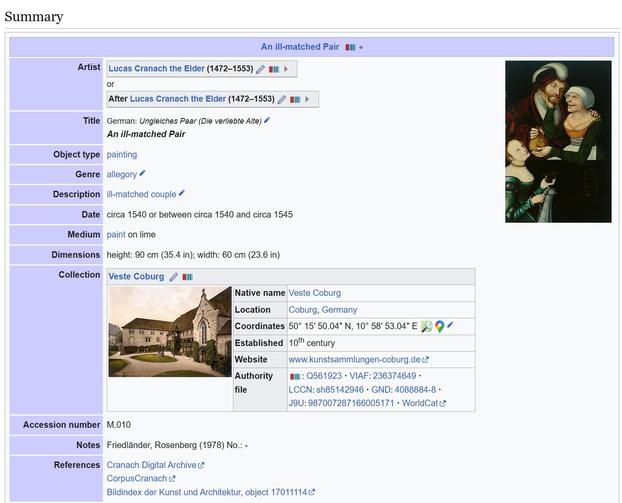The image size is (622, 503).
Task: Click the pencil icon after the German title
Action: (x=267, y=120)
